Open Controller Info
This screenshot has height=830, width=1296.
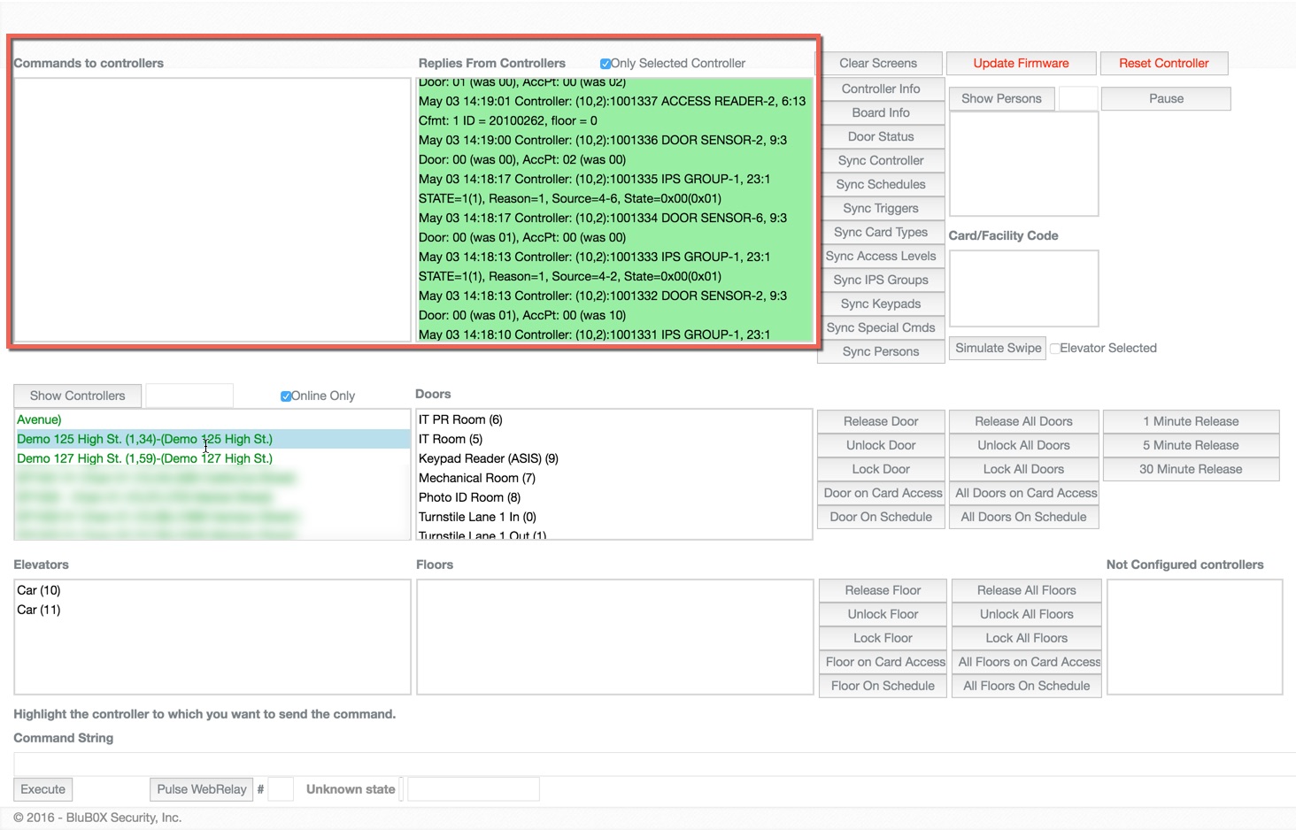(x=881, y=88)
